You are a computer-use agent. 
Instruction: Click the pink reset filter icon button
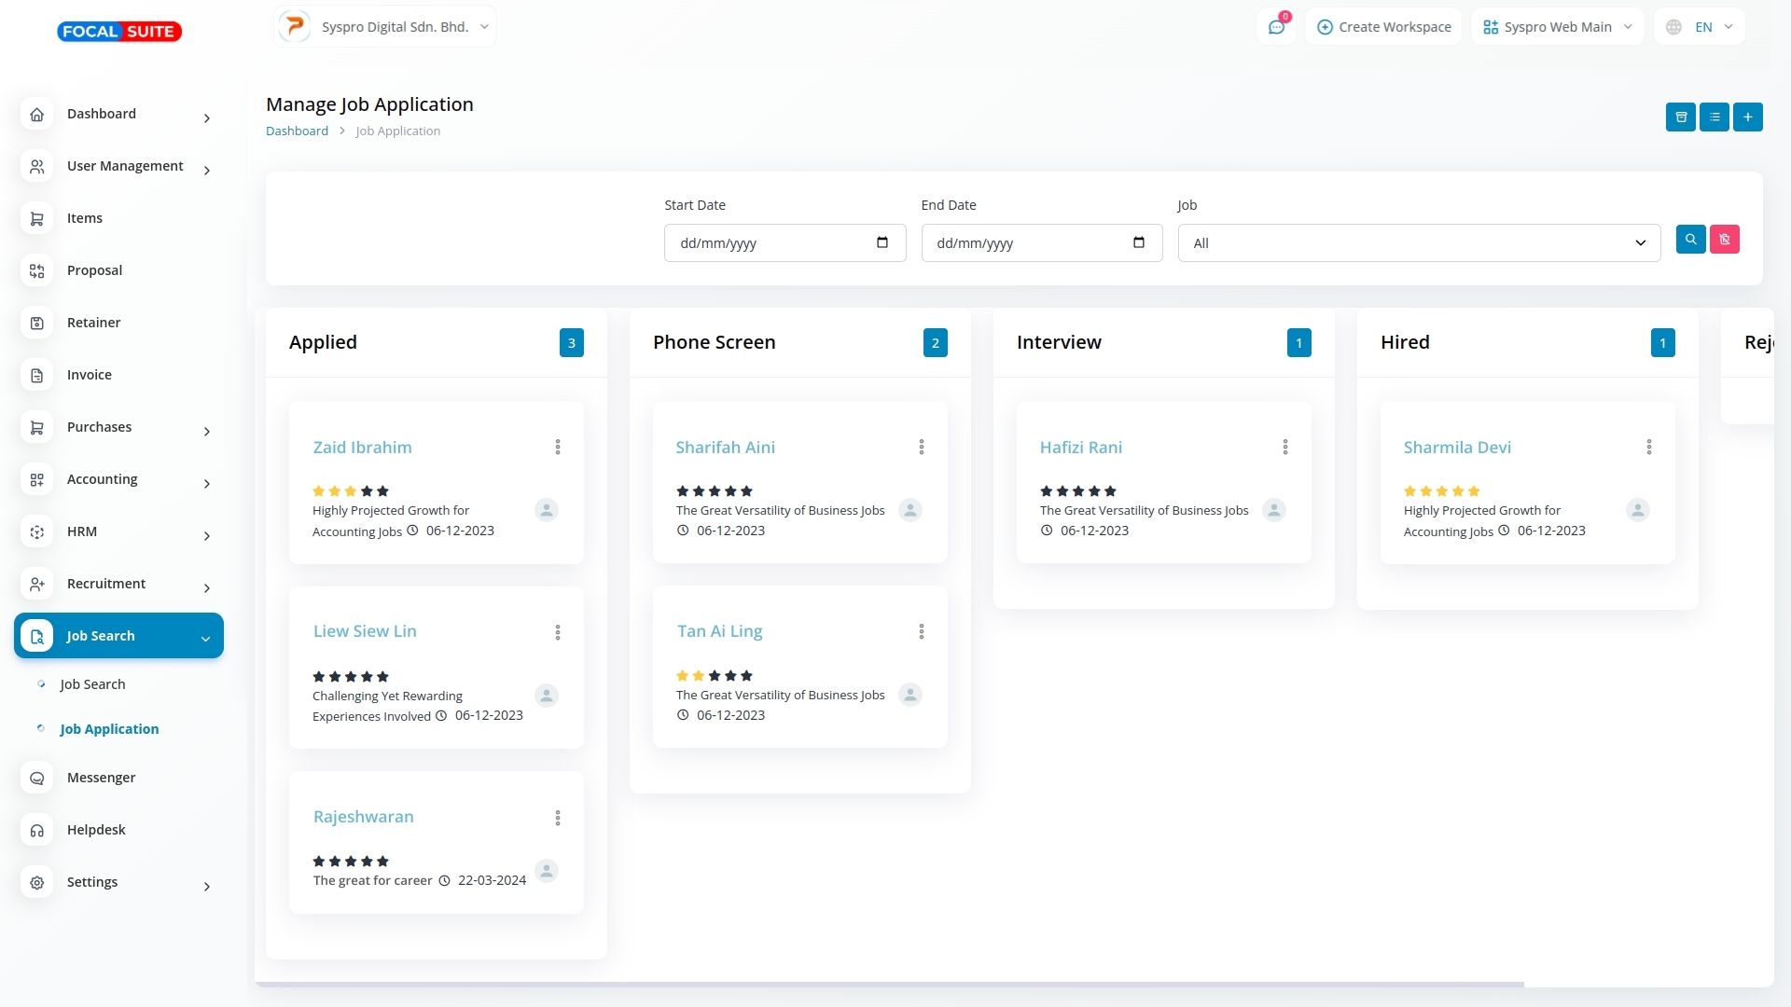[x=1724, y=240]
